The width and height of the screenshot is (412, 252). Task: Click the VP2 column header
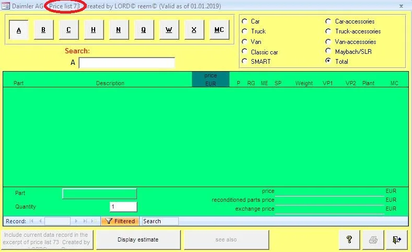pos(351,83)
